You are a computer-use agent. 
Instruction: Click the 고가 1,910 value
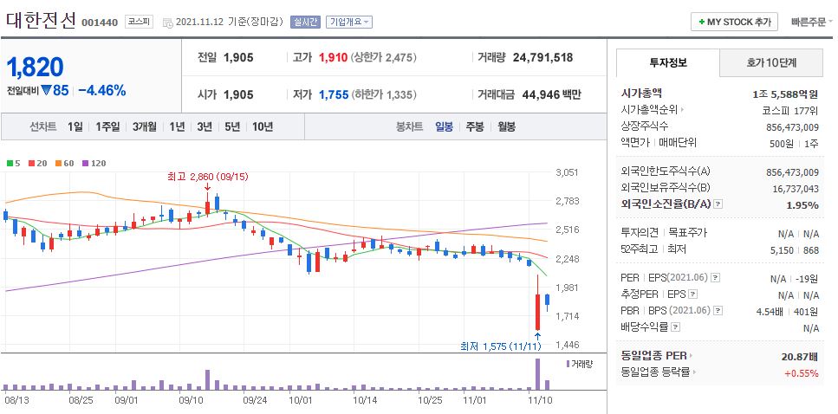point(334,58)
